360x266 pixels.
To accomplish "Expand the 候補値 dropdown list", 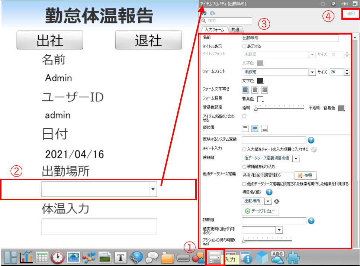I will coord(296,158).
